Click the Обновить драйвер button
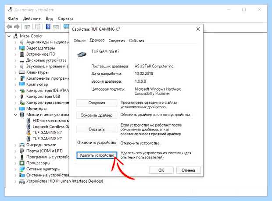This screenshot has width=272, height=201. coord(97,115)
